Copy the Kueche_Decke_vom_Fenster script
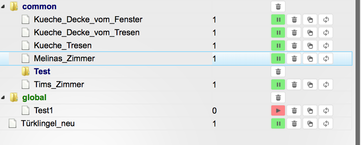Screen dimensions: 361x145 [310, 20]
